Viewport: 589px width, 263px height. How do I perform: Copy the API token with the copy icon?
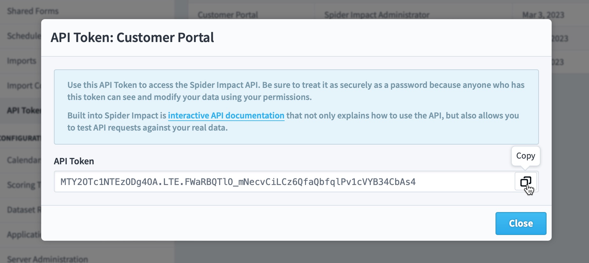(x=526, y=182)
